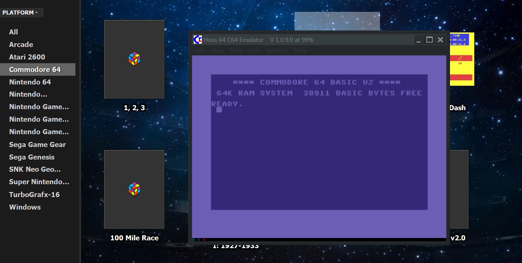Screen dimensions: 522x263
Task: Open the Tape menu in Hoxs 64
Action: pyautogui.click(x=217, y=50)
